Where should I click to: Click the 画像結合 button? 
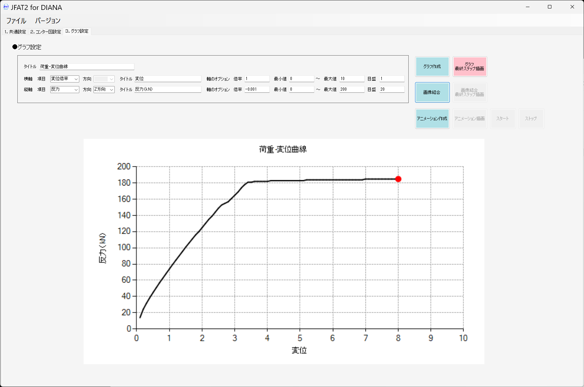pyautogui.click(x=432, y=92)
